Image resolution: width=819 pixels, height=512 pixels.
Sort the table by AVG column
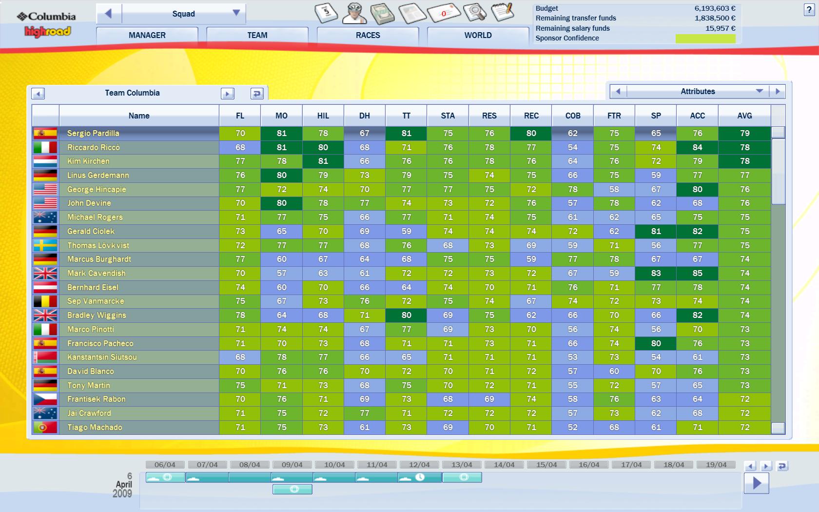coord(744,116)
